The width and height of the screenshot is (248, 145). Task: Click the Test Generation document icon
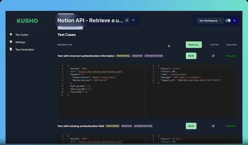(11, 49)
